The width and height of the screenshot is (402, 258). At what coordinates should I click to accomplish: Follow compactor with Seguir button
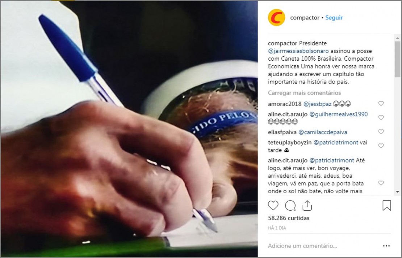point(334,18)
